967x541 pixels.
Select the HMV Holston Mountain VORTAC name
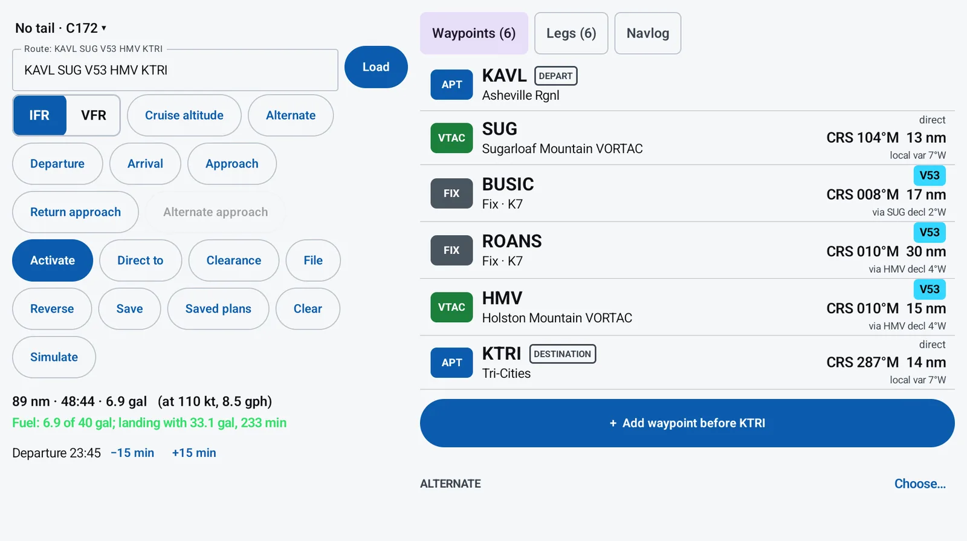[557, 307]
